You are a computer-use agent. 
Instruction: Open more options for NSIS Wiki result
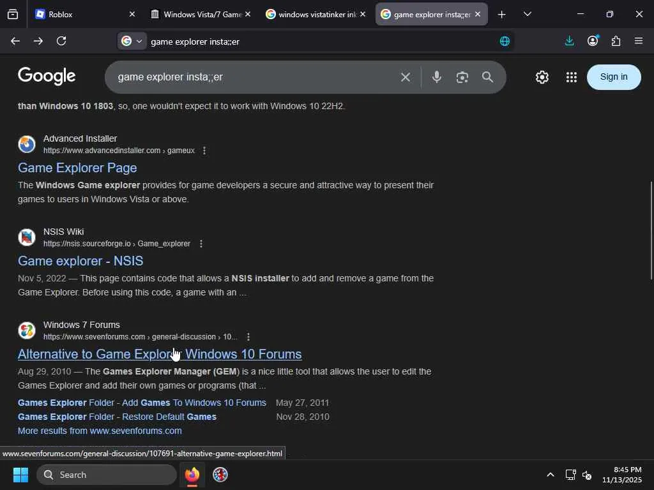click(x=201, y=243)
